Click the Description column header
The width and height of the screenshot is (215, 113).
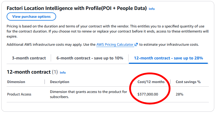pos(59,82)
